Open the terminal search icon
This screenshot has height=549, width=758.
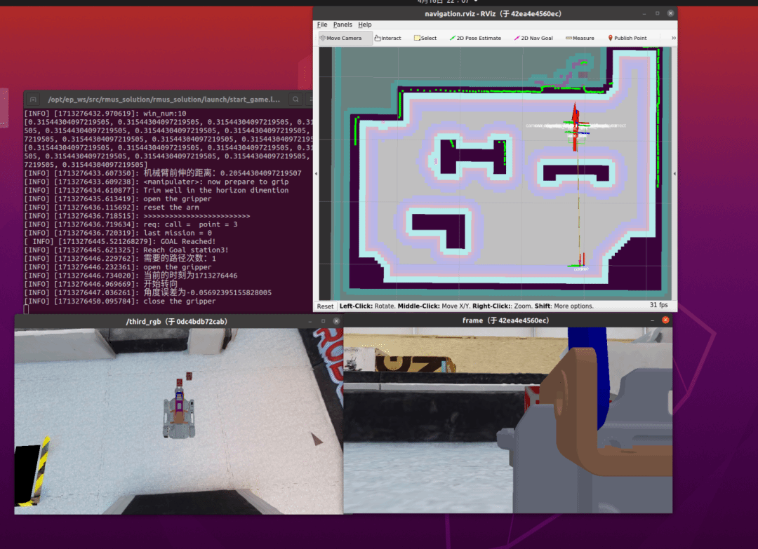pyautogui.click(x=296, y=100)
